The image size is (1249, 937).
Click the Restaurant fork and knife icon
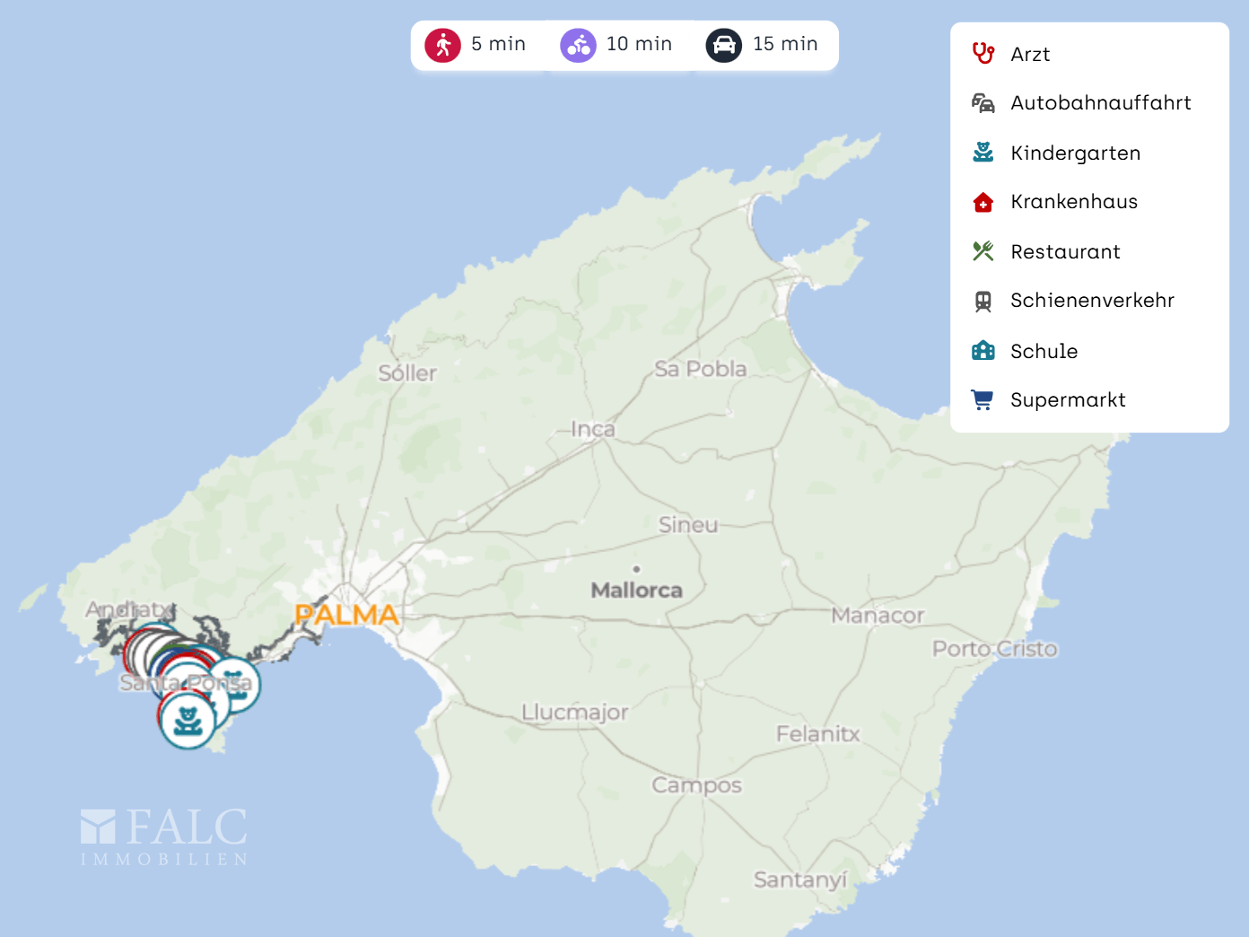pyautogui.click(x=983, y=251)
